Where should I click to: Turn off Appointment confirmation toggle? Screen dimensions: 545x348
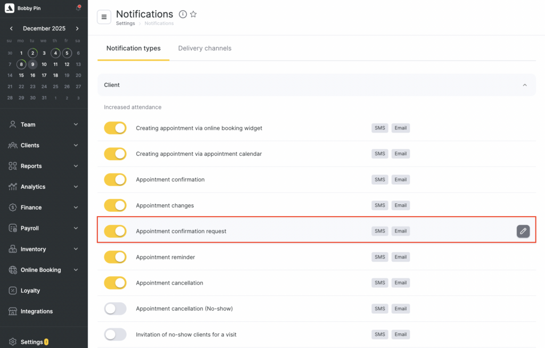tap(115, 179)
